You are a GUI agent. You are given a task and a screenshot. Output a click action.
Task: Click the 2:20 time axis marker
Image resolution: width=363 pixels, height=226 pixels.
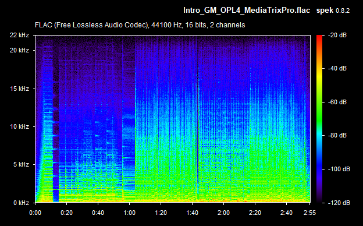(255, 213)
